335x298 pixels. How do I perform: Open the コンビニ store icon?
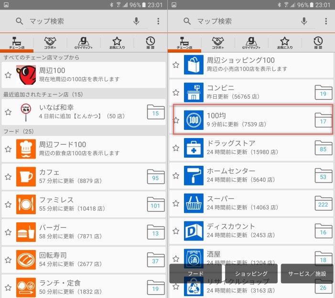click(194, 92)
